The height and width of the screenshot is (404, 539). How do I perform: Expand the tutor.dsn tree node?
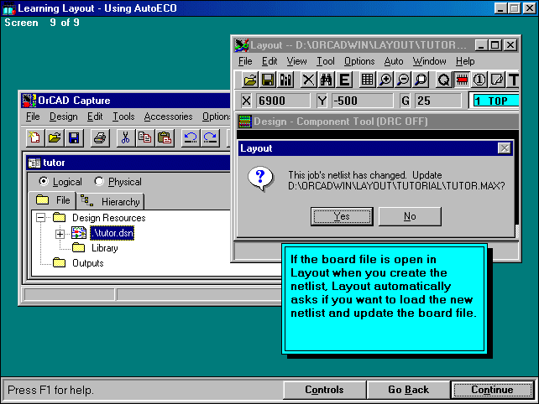pos(60,234)
